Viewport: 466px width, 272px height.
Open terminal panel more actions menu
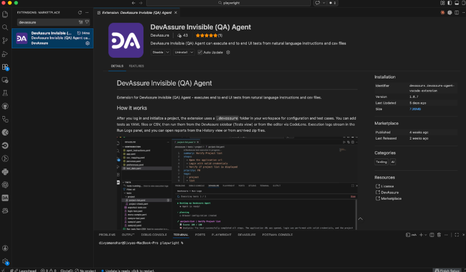(x=446, y=235)
